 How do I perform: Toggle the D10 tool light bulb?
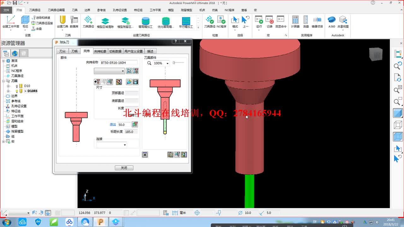[17, 86]
